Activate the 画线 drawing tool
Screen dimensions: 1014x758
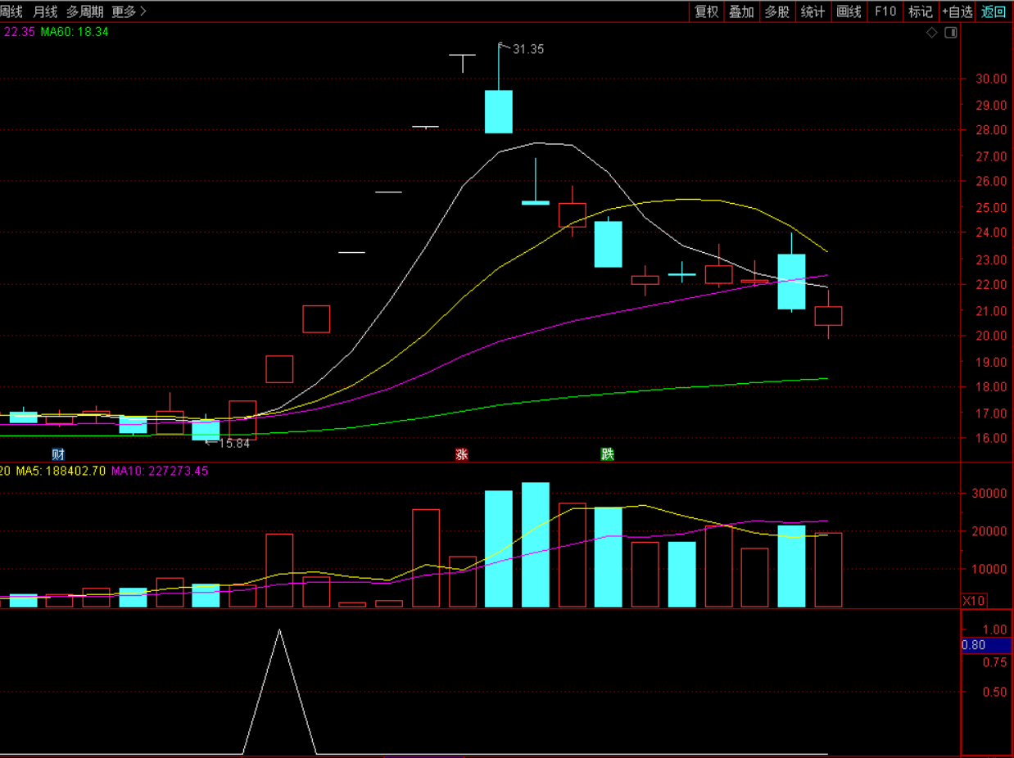[849, 11]
